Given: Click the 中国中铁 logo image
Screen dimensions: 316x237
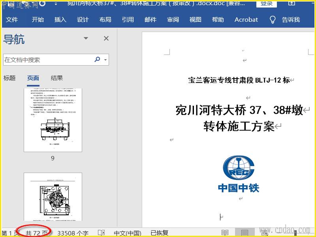Looking at the screenshot, I should click(x=239, y=174).
